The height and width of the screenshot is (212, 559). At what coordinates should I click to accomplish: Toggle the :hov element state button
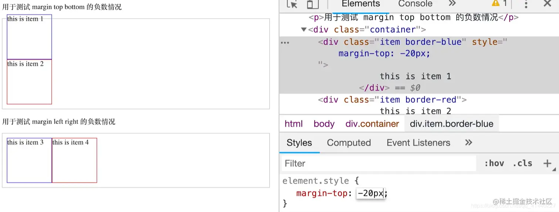[494, 163]
